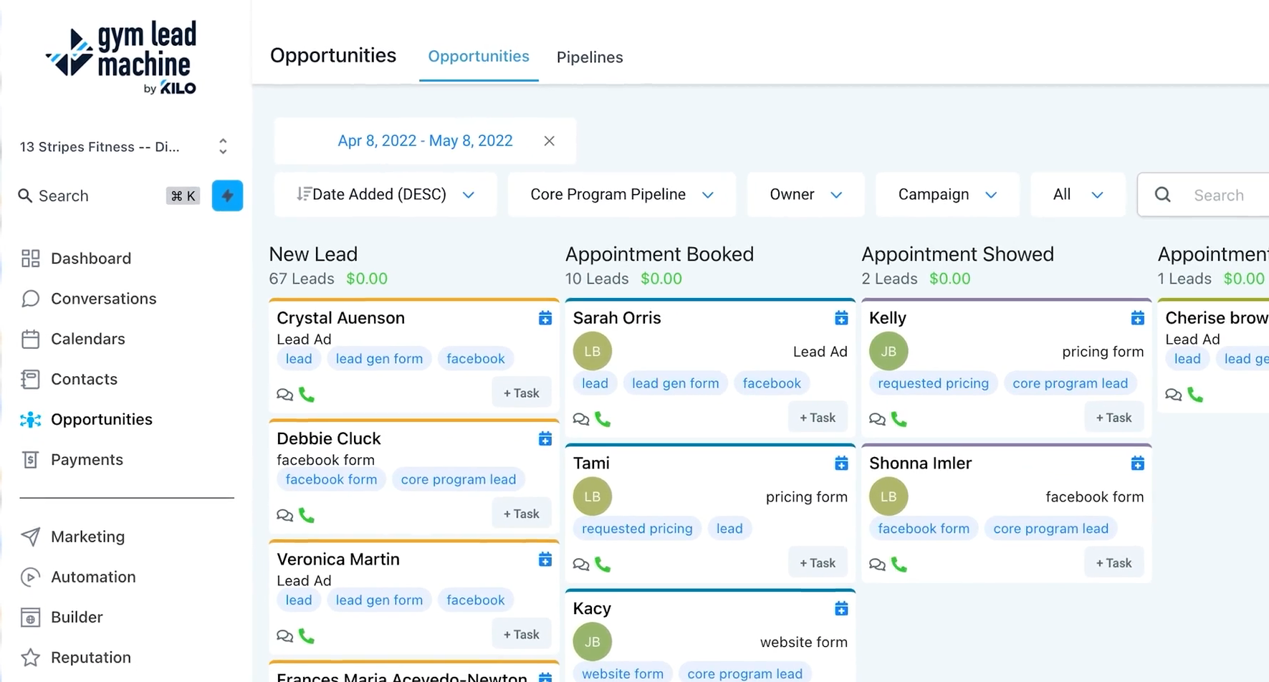This screenshot has height=682, width=1269.
Task: Click the search input field on the right
Action: pos(1219,194)
